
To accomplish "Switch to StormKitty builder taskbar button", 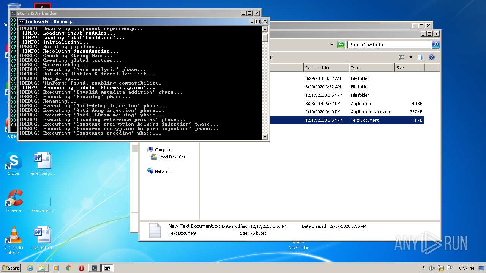I will click(95, 268).
